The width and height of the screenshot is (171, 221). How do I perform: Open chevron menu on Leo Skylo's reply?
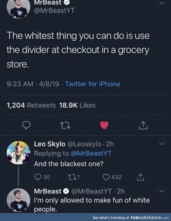[162, 143]
